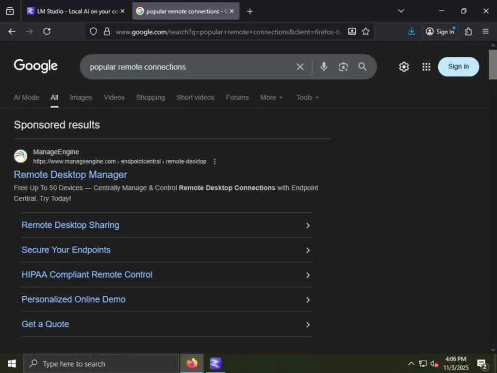Viewport: 497px width, 373px height.
Task: Open the Google apps grid
Action: 426,67
